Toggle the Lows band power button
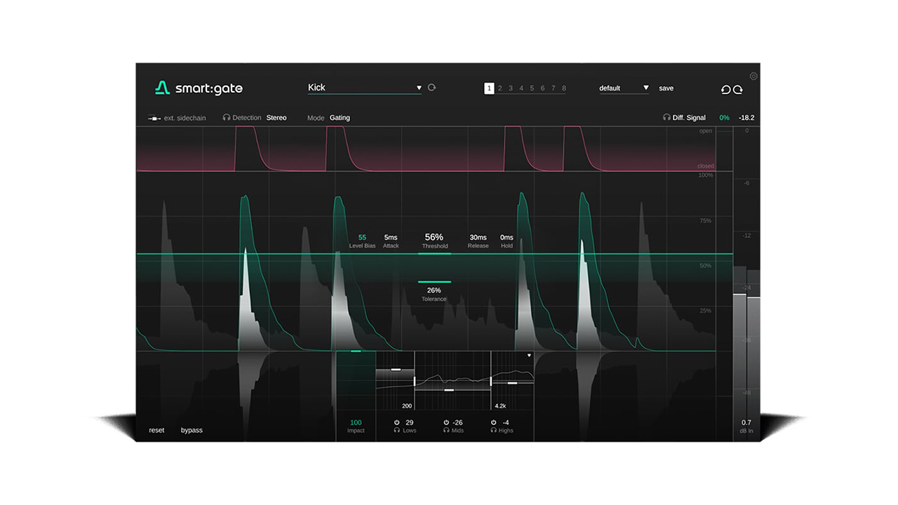This screenshot has width=898, height=505. 397,423
